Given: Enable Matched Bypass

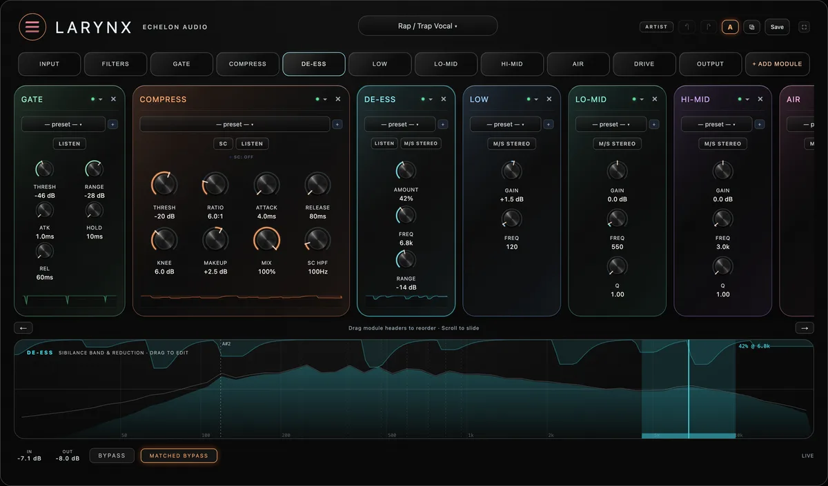Looking at the screenshot, I should 179,456.
